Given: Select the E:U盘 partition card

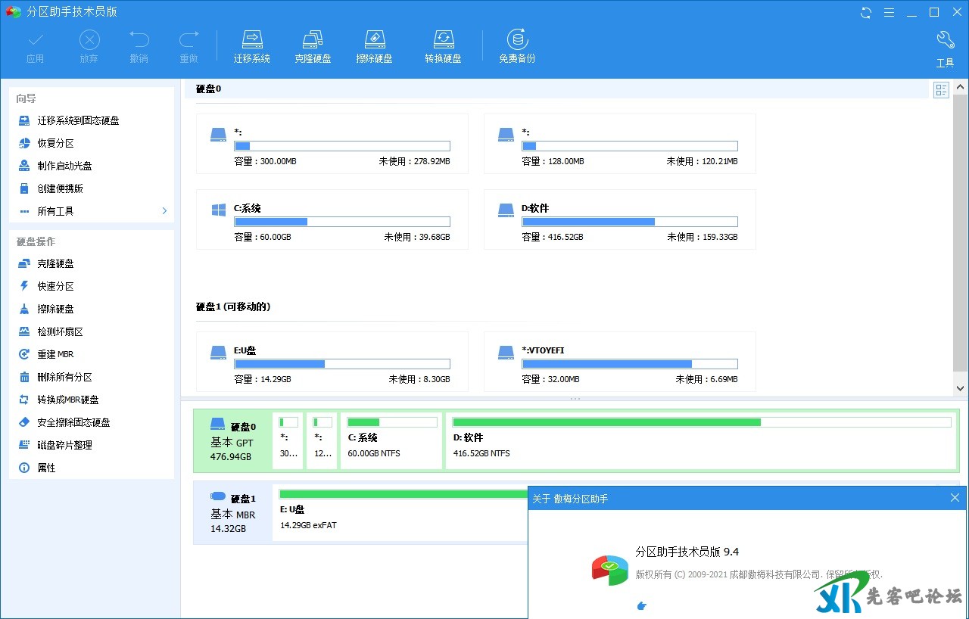Looking at the screenshot, I should coord(332,362).
